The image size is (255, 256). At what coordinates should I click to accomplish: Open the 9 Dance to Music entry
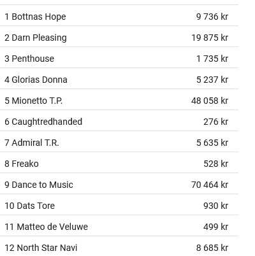(x=119, y=185)
